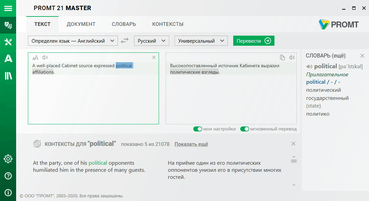
Task: Click 'политические взгляды' in the translation
Action: 194,72
